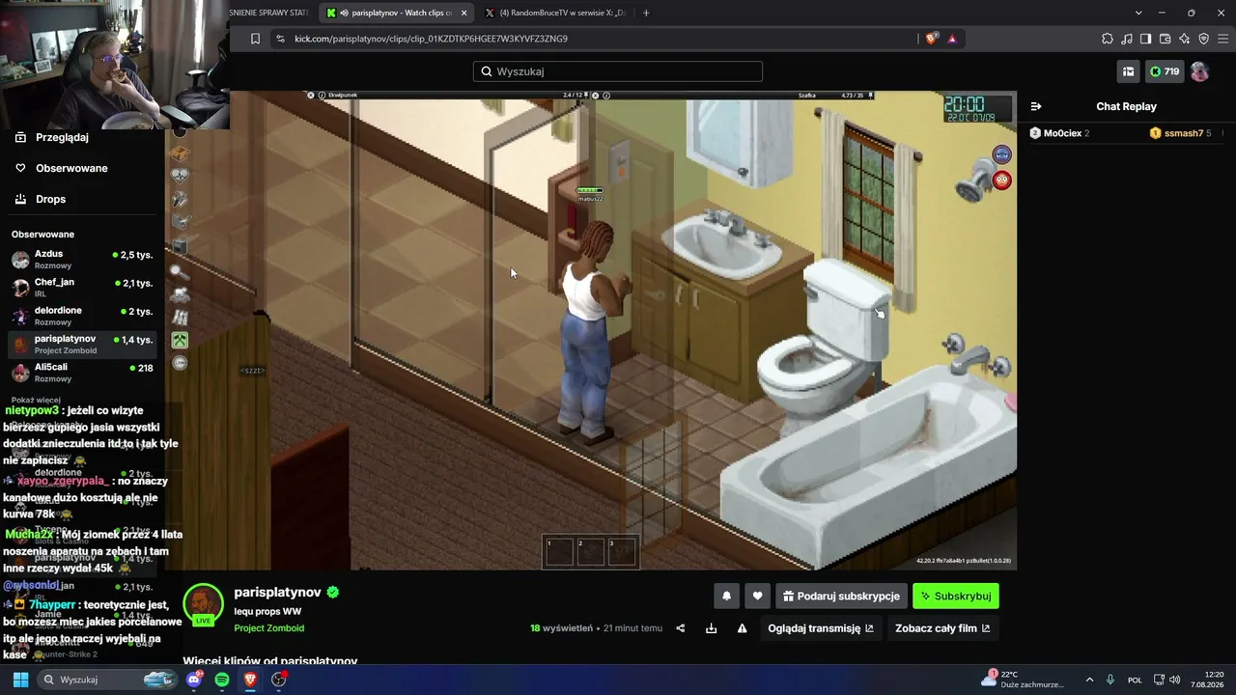
Task: Open a new browser tab
Action: [x=646, y=13]
